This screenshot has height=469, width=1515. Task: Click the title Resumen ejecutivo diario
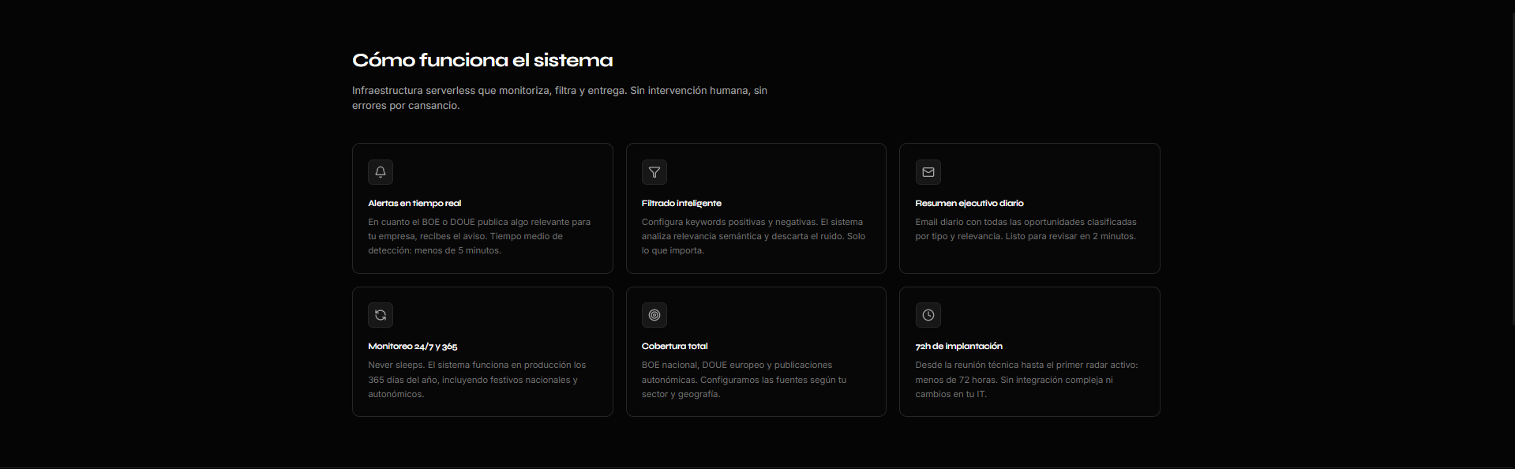(x=969, y=203)
